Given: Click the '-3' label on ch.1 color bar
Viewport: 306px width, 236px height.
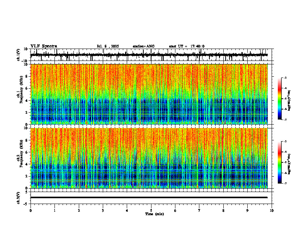Looking at the screenshot, I should pos(285,78).
